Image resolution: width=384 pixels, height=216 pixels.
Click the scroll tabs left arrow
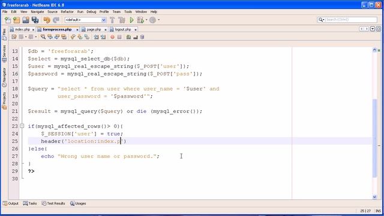pos(361,29)
